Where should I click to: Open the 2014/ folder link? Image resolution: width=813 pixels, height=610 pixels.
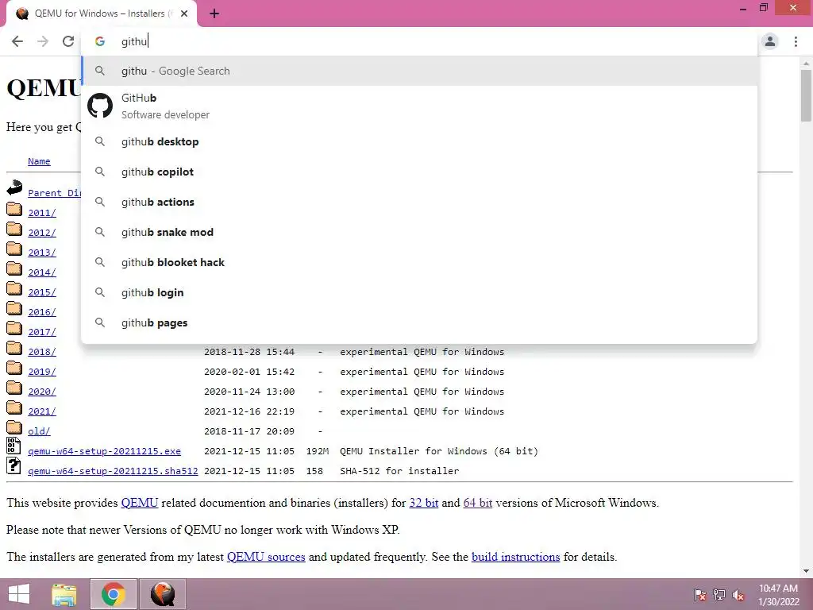42,272
